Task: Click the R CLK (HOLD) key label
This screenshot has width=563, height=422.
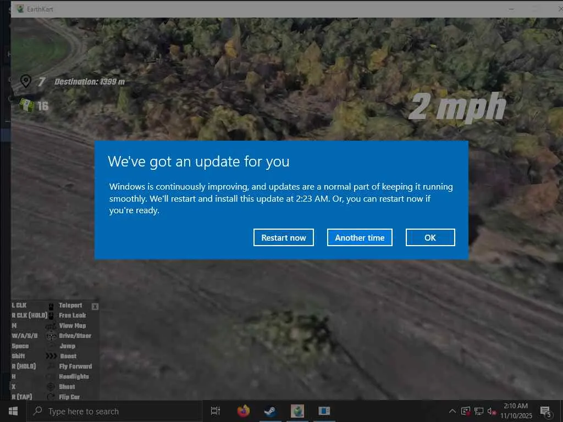Action: point(30,315)
